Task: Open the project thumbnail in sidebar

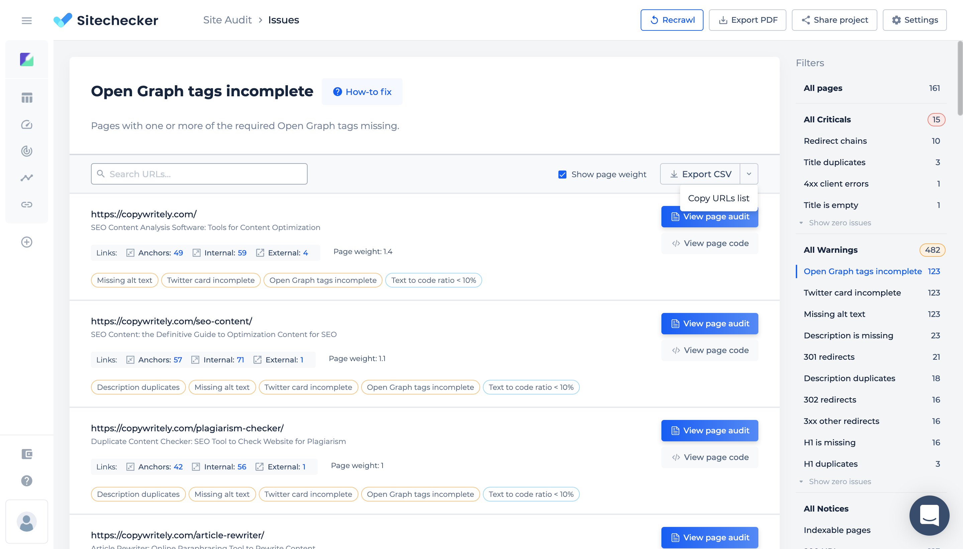Action: (x=27, y=60)
